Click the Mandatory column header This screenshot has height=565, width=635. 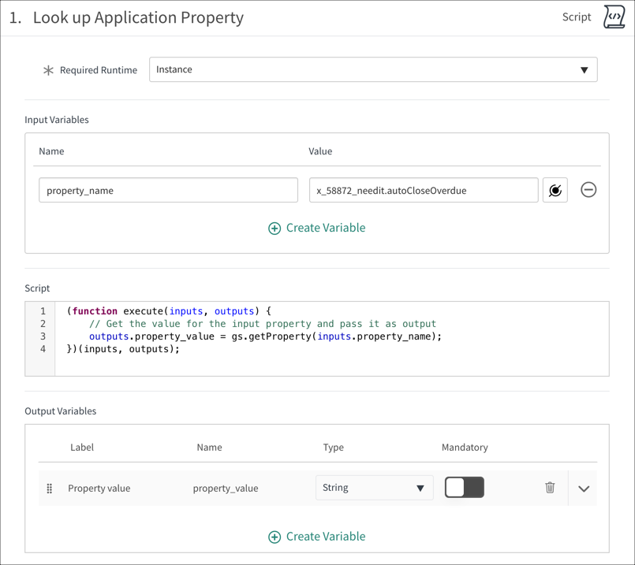(x=465, y=448)
